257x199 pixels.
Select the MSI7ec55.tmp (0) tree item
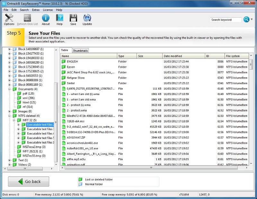click(x=34, y=156)
